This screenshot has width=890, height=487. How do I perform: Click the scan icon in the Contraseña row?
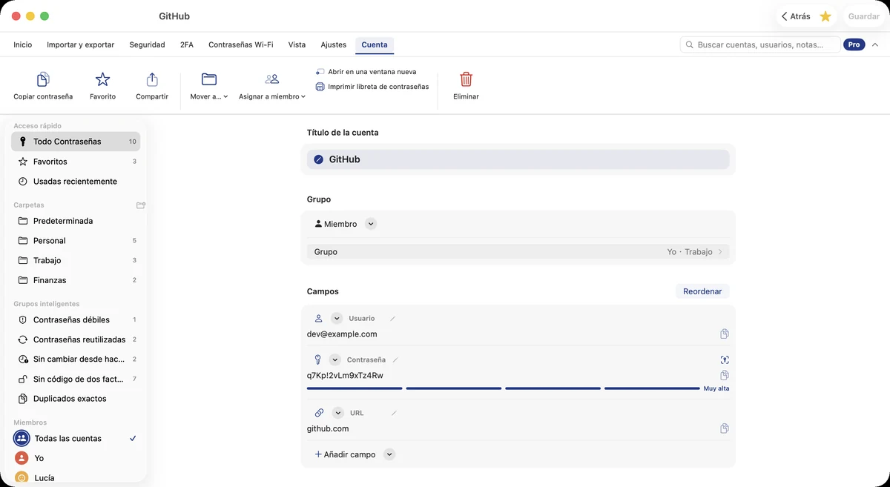[x=725, y=360]
